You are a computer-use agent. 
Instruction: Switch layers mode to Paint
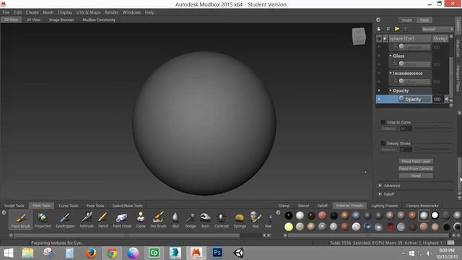pyautogui.click(x=424, y=20)
